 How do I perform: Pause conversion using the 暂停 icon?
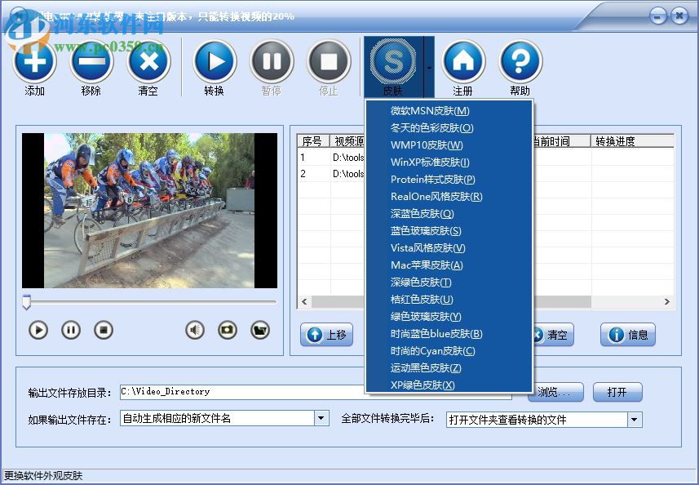coord(271,61)
